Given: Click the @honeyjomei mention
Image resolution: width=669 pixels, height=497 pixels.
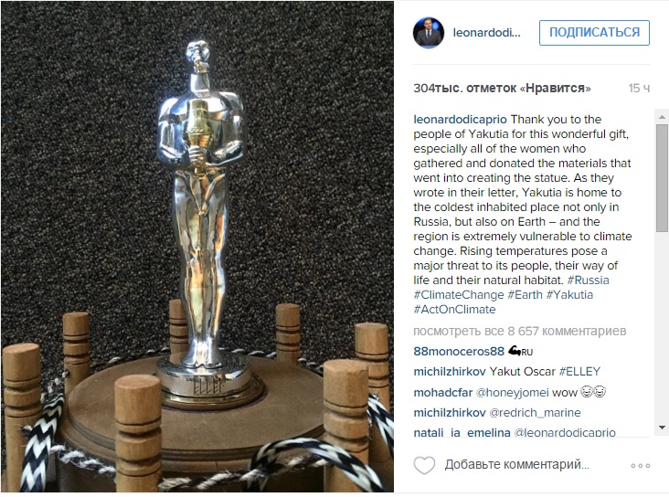Looking at the screenshot, I should (512, 393).
